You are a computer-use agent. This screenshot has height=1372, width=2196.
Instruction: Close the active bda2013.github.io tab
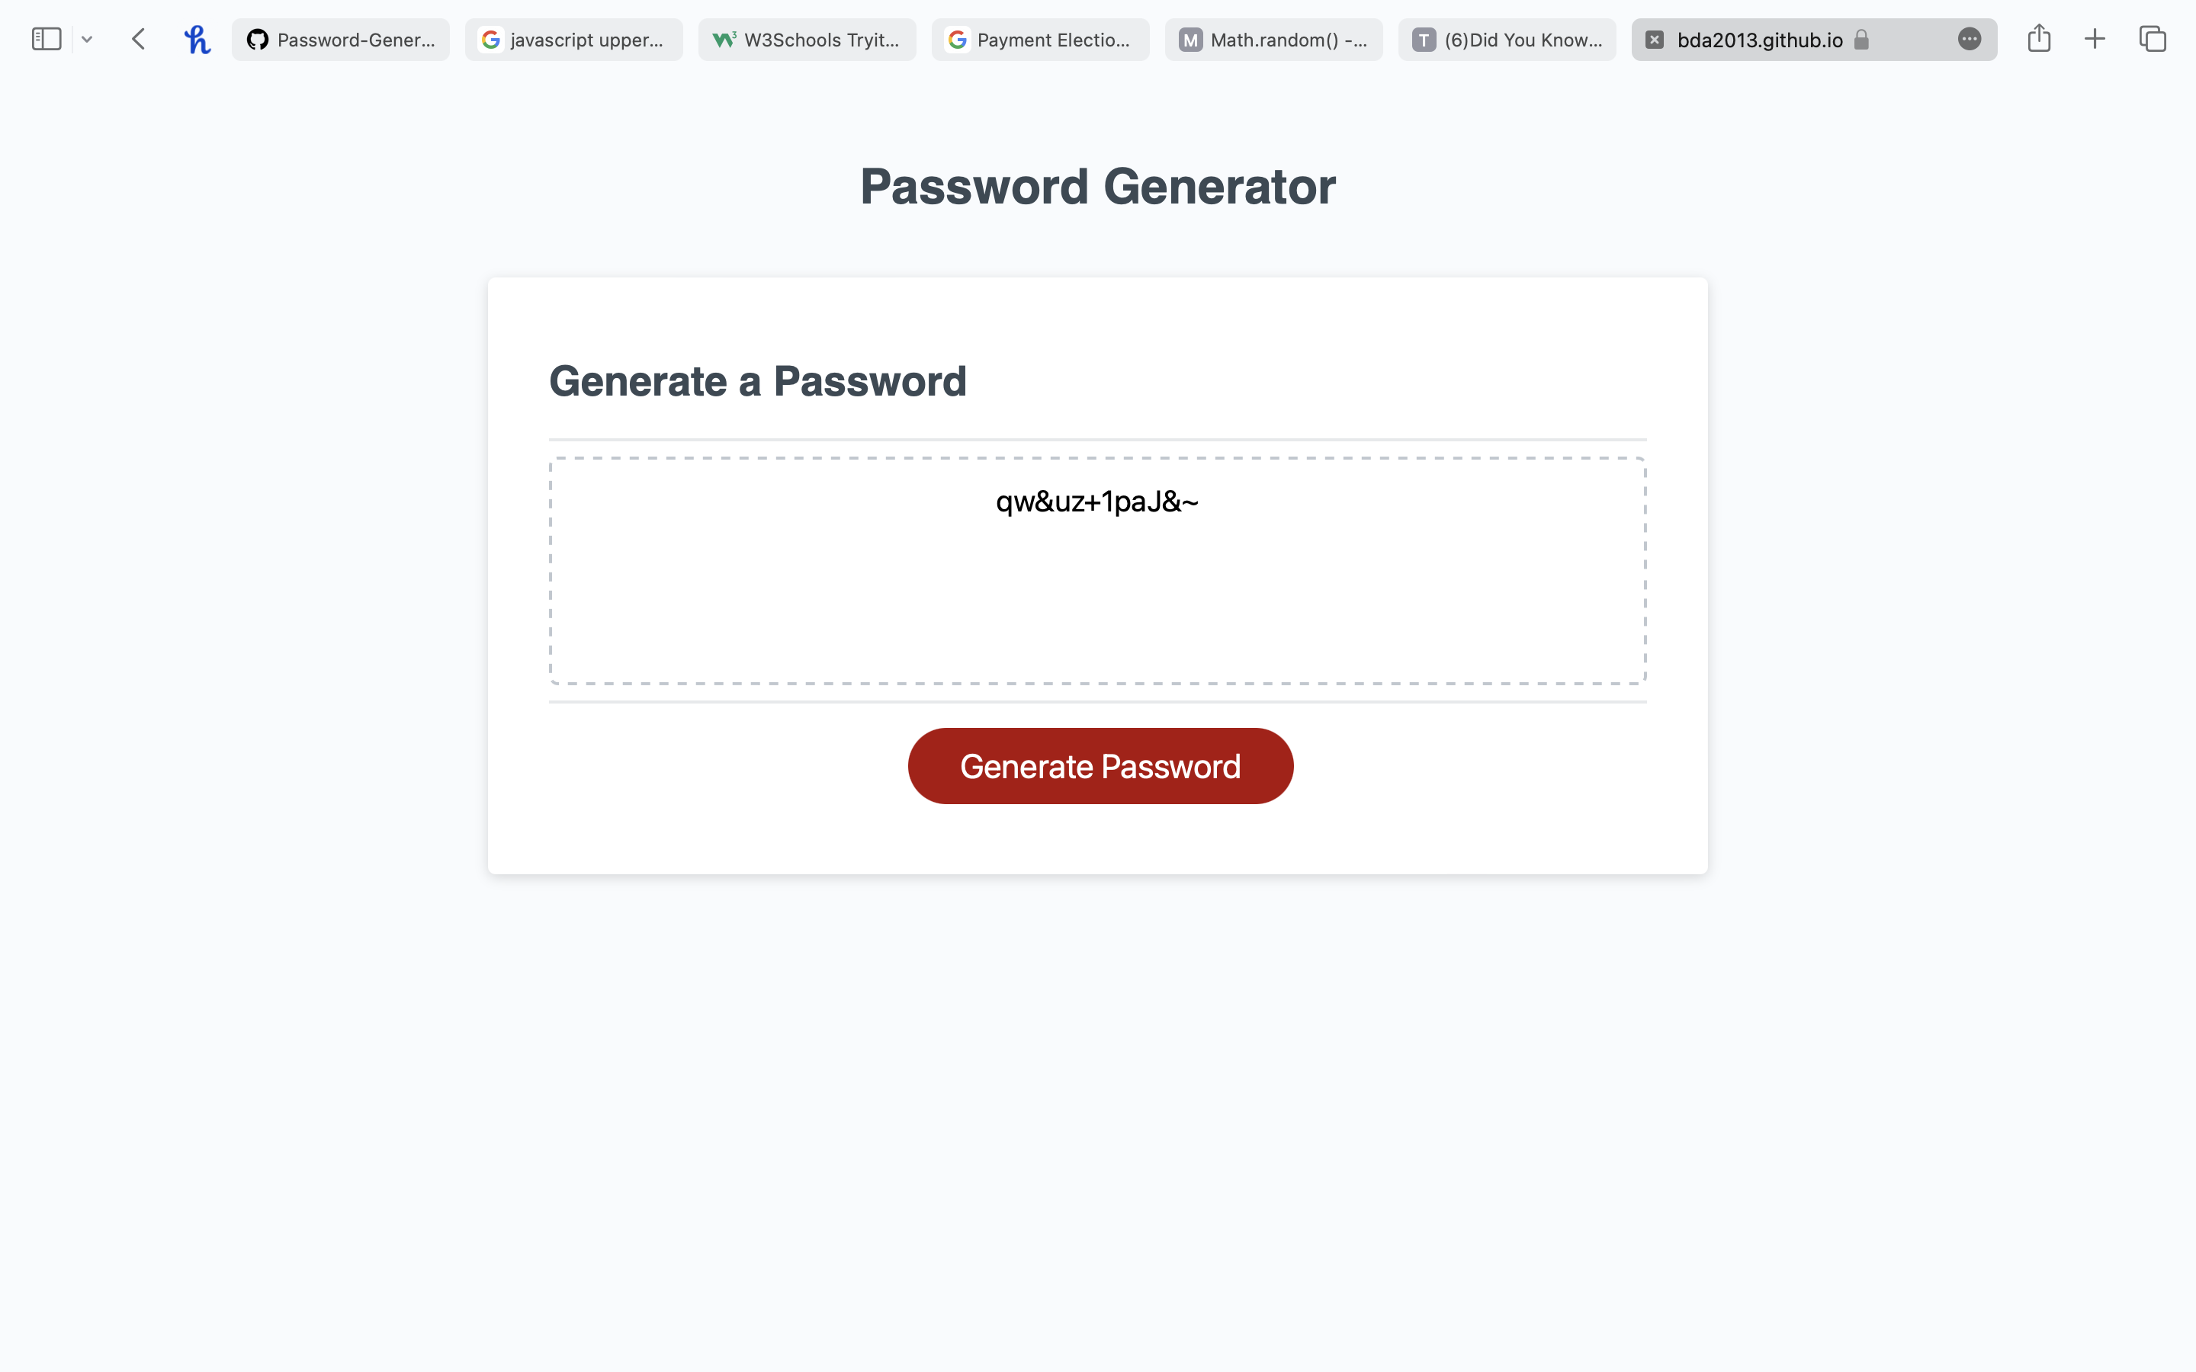click(1655, 38)
